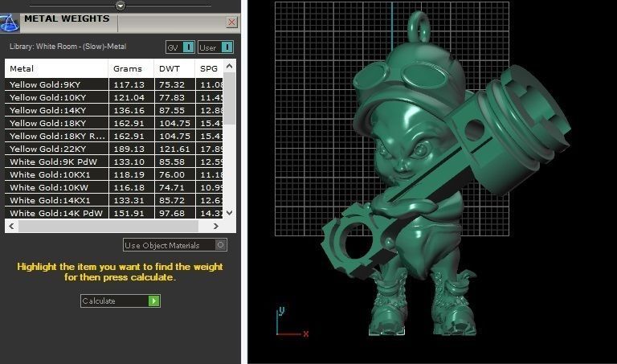Viewport: 617px width, 364px height.
Task: Sort by the Metal column header
Action: (x=56, y=68)
